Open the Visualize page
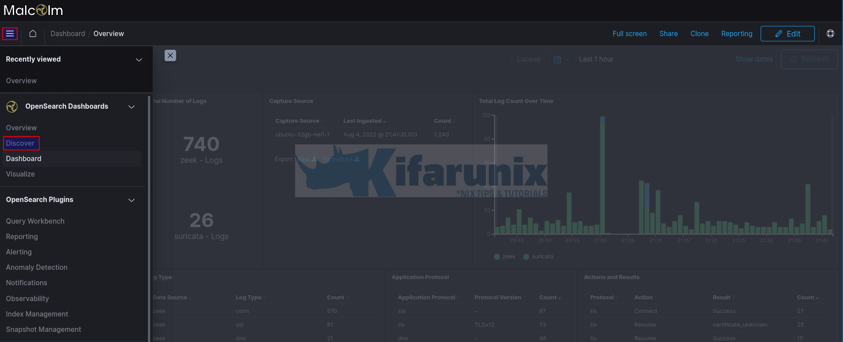 coord(20,174)
